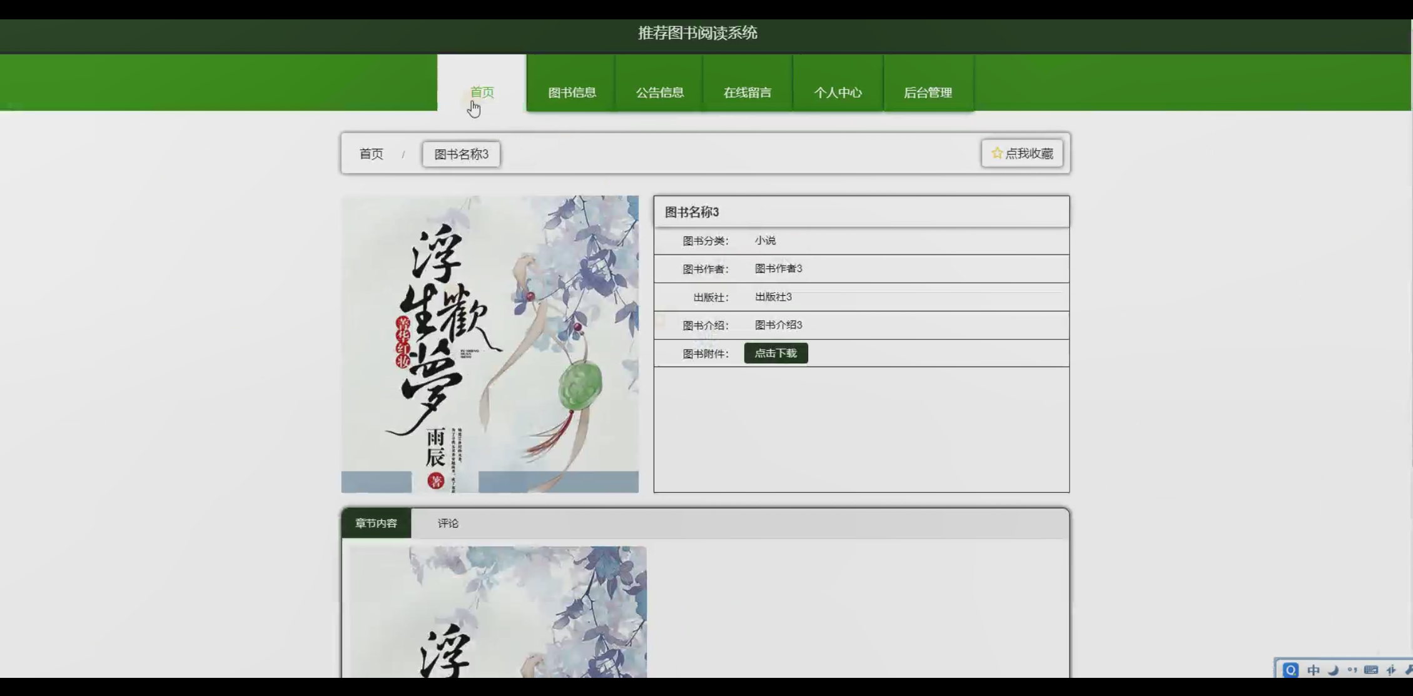Click the 图书附件： label
The height and width of the screenshot is (696, 1413).
pyautogui.click(x=706, y=354)
